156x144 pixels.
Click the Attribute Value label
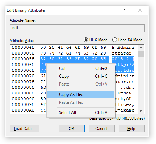click(x=22, y=41)
